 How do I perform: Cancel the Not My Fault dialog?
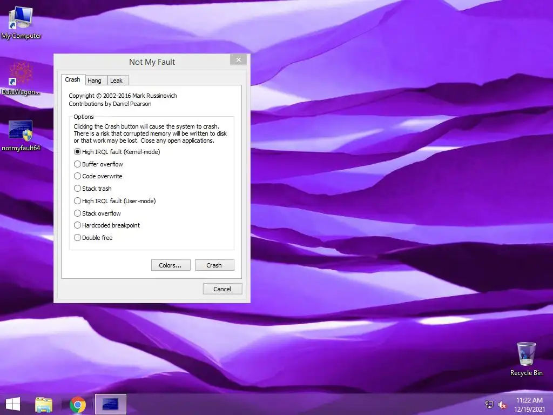click(x=222, y=289)
